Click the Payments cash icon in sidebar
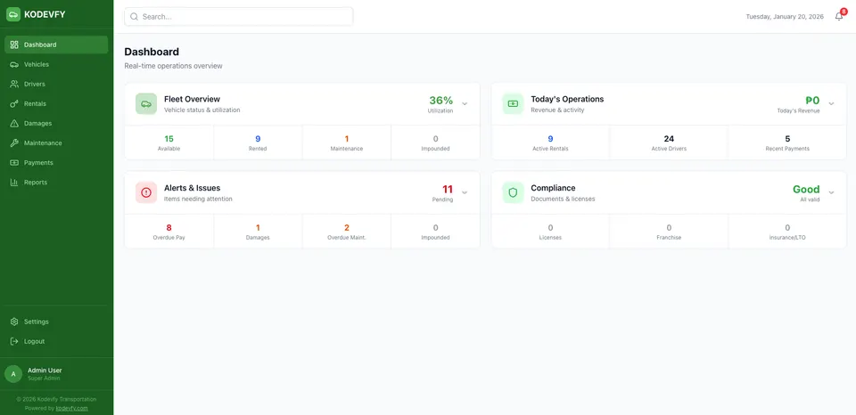856x415 pixels. pos(15,162)
